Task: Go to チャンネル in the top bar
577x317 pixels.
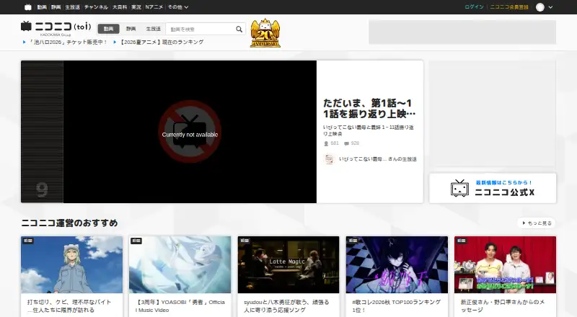Action: (x=96, y=7)
